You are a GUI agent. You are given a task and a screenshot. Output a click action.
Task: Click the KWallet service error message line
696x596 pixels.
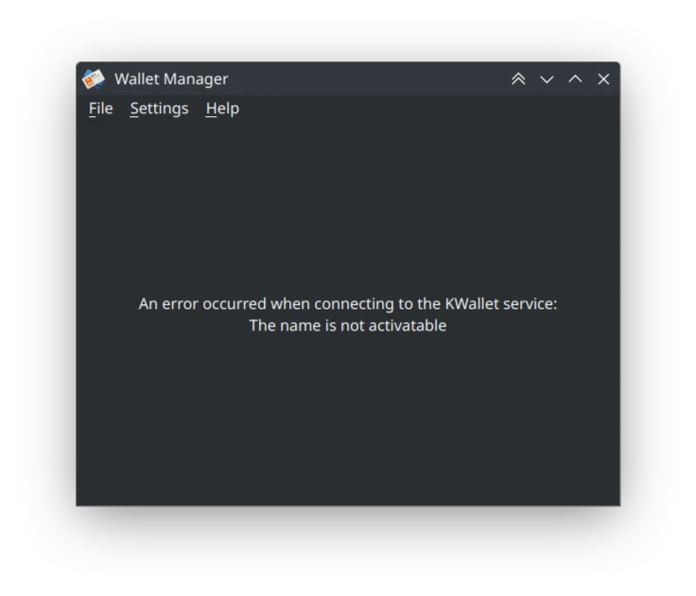click(x=348, y=304)
